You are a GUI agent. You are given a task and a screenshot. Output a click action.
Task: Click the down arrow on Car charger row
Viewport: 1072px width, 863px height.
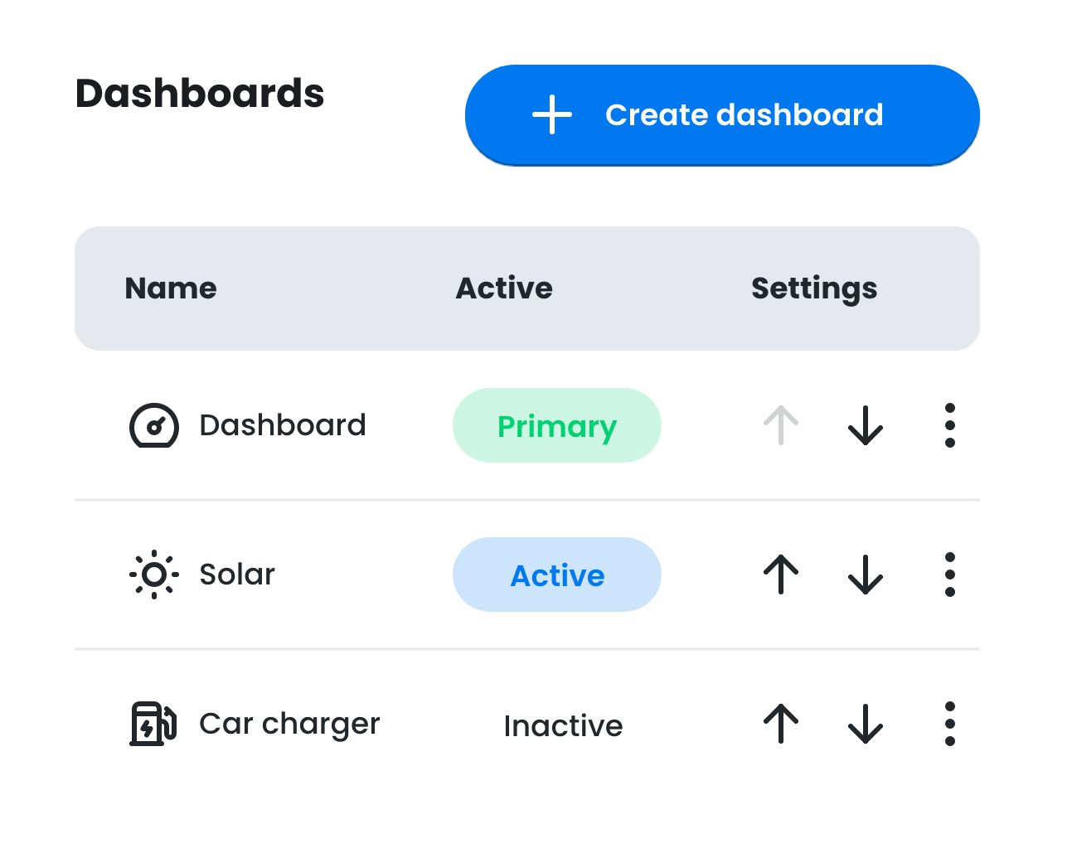pos(865,723)
